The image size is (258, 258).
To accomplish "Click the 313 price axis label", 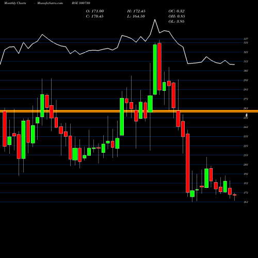I will point(246,61).
